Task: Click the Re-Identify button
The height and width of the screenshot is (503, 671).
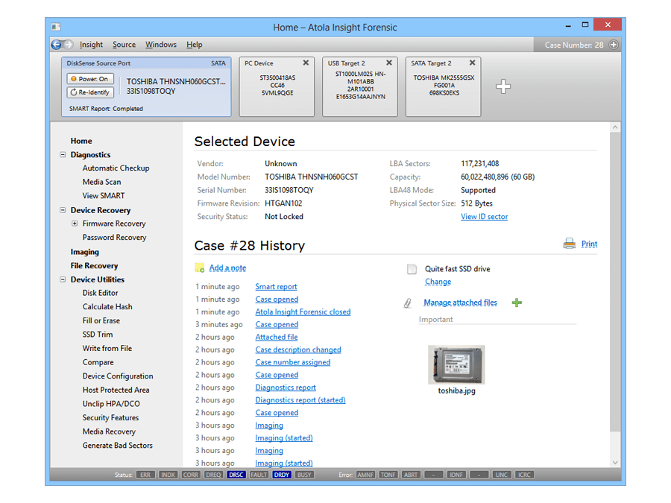Action: click(90, 92)
